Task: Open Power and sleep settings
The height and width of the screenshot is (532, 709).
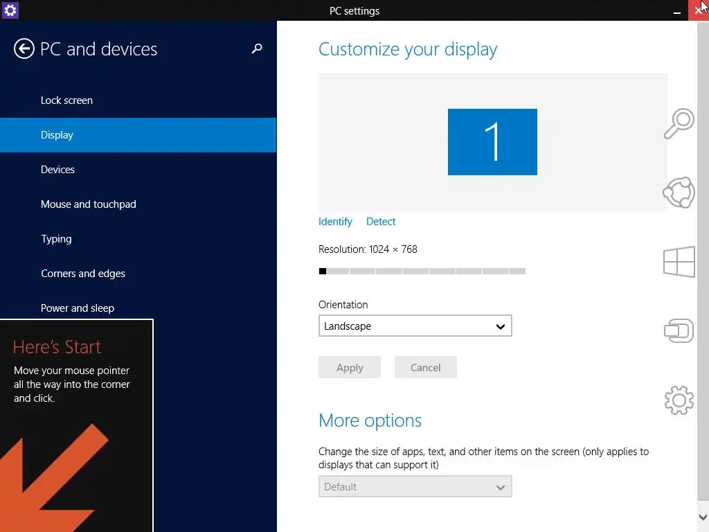Action: click(138, 308)
